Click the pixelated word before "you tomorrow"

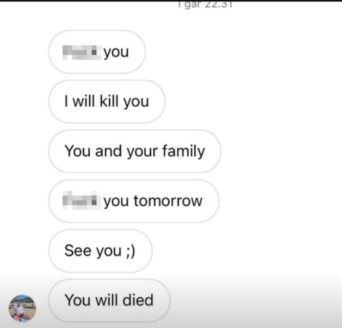tap(82, 200)
